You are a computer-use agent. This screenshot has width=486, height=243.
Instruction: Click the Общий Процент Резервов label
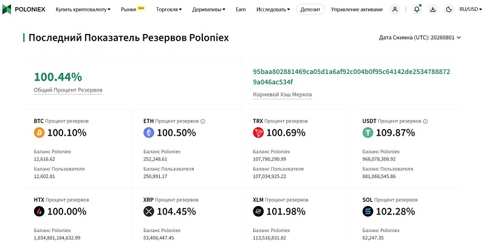[x=68, y=90]
